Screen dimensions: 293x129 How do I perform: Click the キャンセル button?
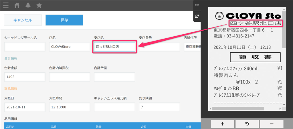pyautogui.click(x=23, y=20)
